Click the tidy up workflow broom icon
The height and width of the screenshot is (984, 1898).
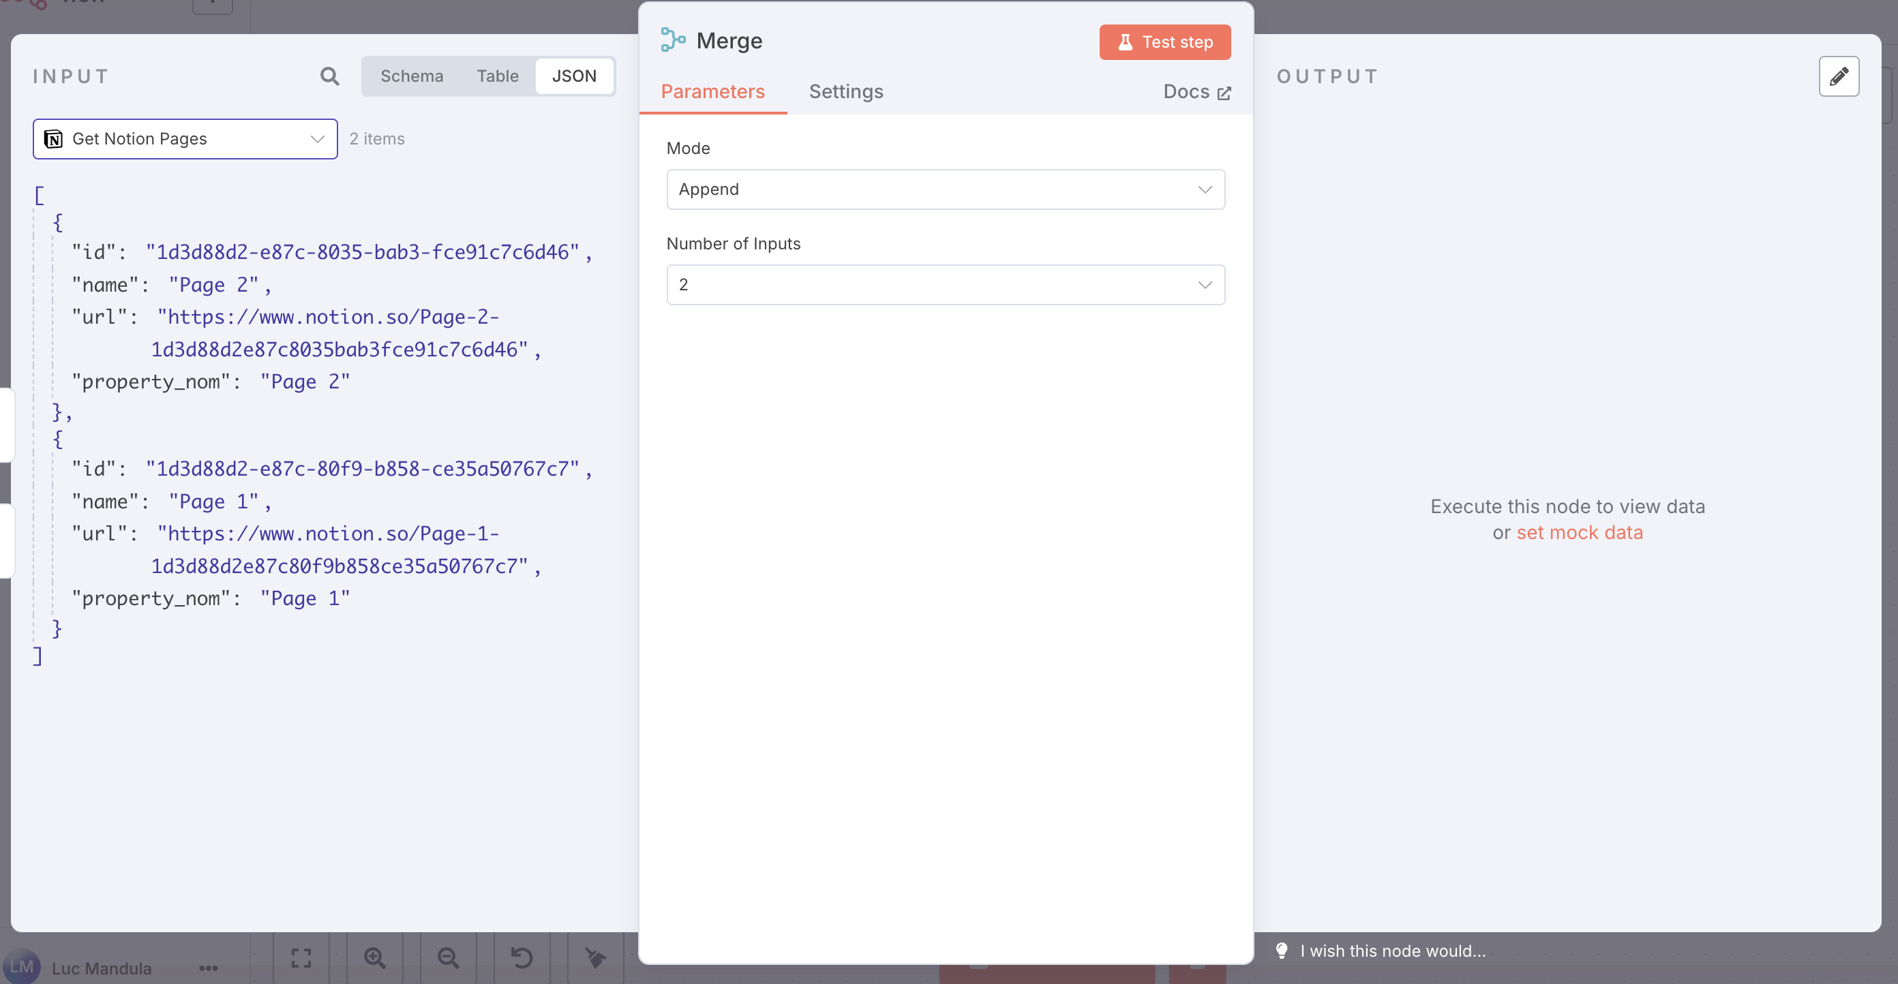[595, 957]
